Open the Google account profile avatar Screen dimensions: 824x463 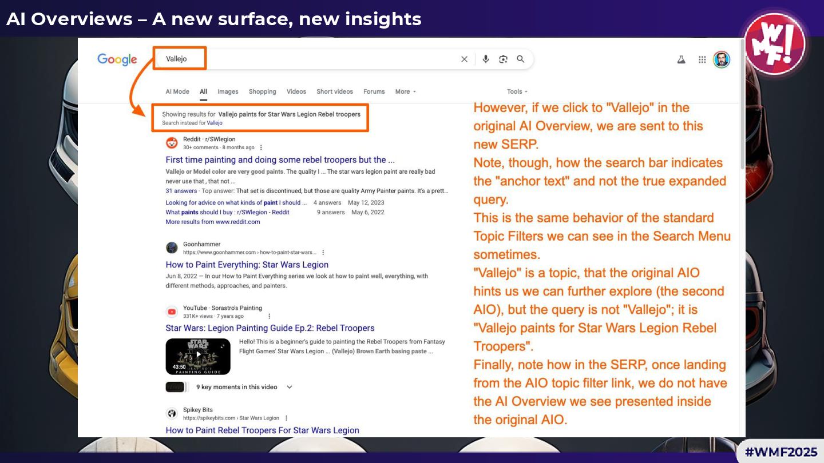coord(722,59)
